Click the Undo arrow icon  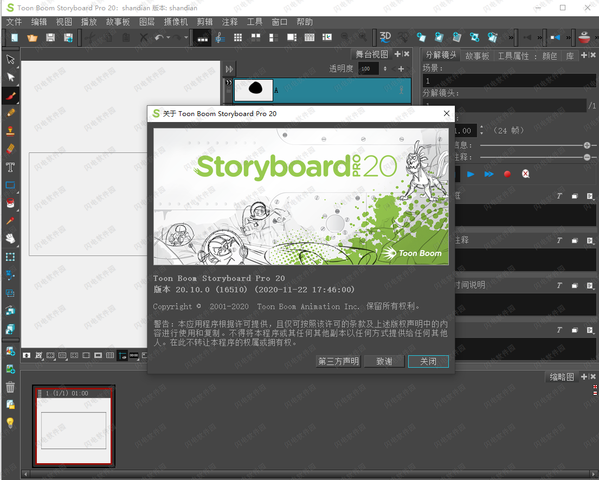159,37
